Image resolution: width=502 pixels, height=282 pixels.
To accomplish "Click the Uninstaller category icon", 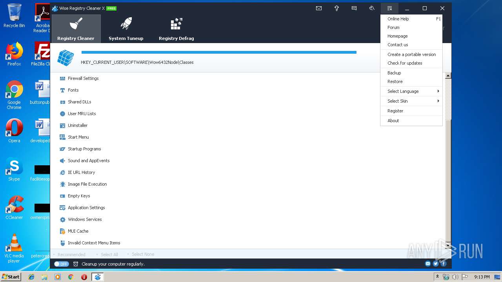I will [x=62, y=125].
